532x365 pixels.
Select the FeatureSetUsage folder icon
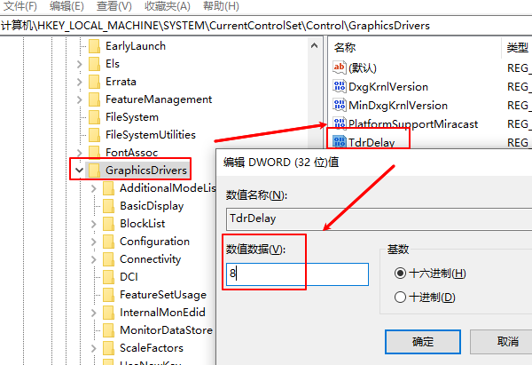(108, 295)
